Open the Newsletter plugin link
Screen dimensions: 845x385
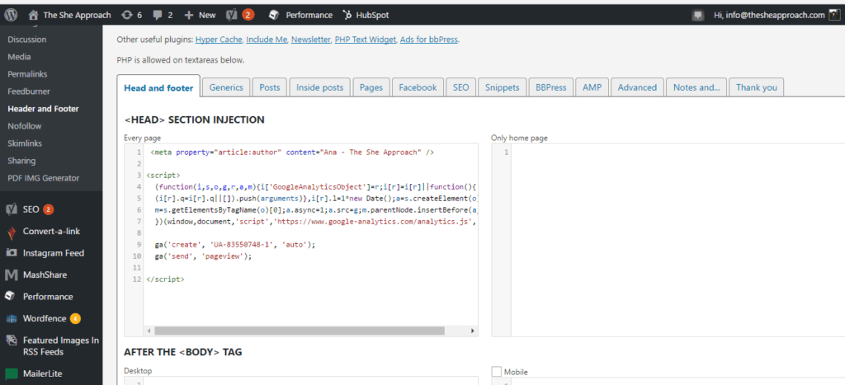click(x=311, y=40)
